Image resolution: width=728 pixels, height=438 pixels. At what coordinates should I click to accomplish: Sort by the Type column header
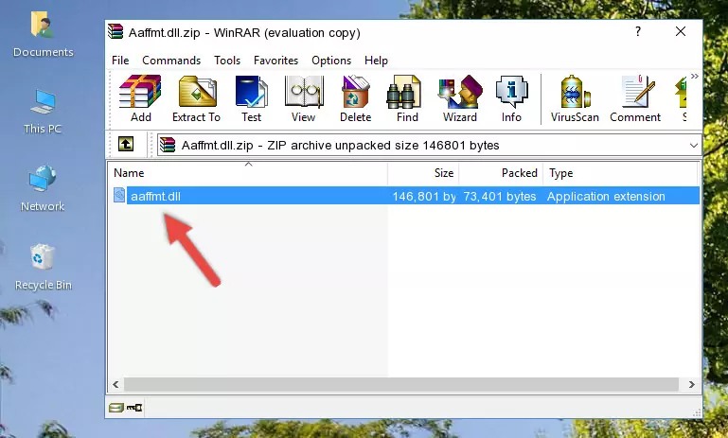pyautogui.click(x=620, y=173)
